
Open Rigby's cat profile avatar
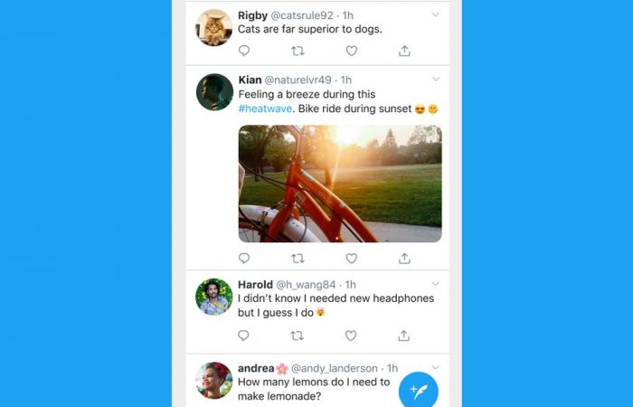pyautogui.click(x=214, y=27)
